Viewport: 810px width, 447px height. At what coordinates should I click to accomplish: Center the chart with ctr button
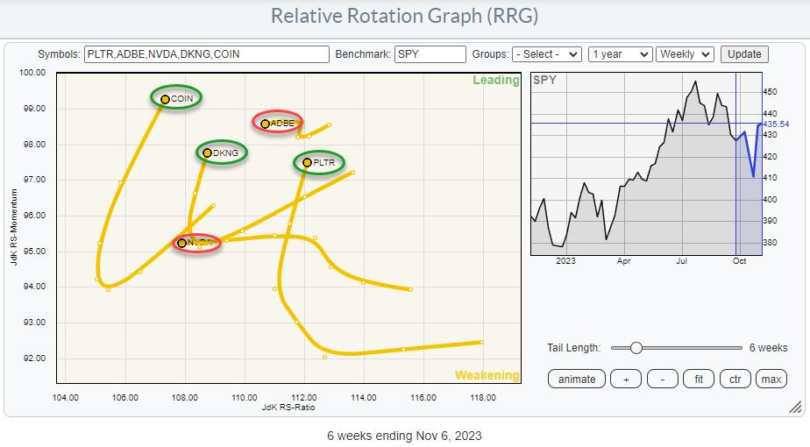735,379
